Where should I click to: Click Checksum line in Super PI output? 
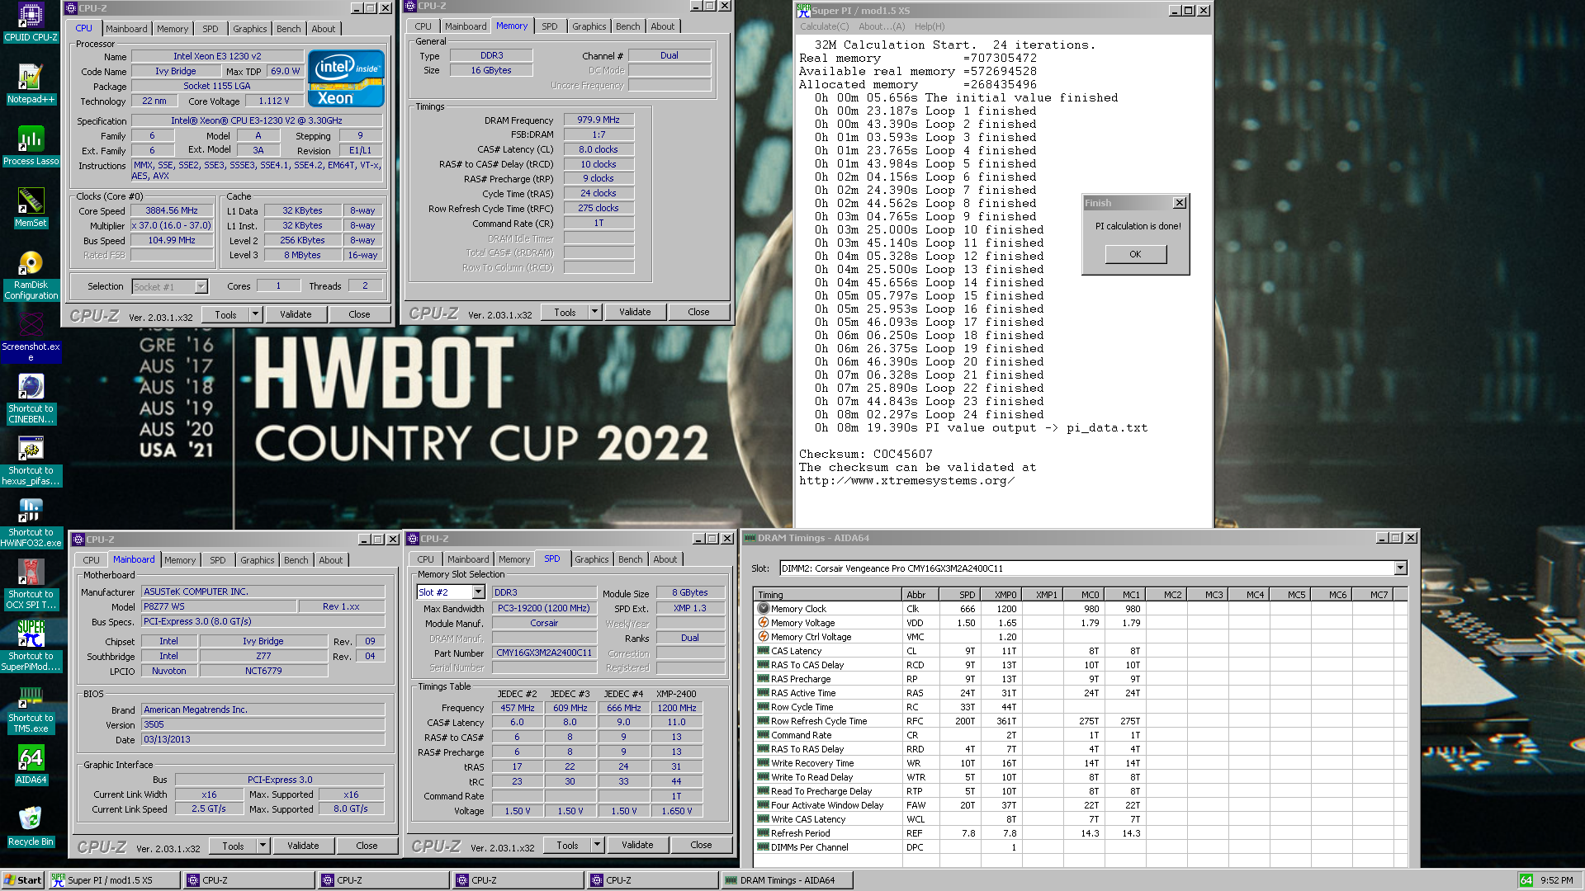[865, 455]
